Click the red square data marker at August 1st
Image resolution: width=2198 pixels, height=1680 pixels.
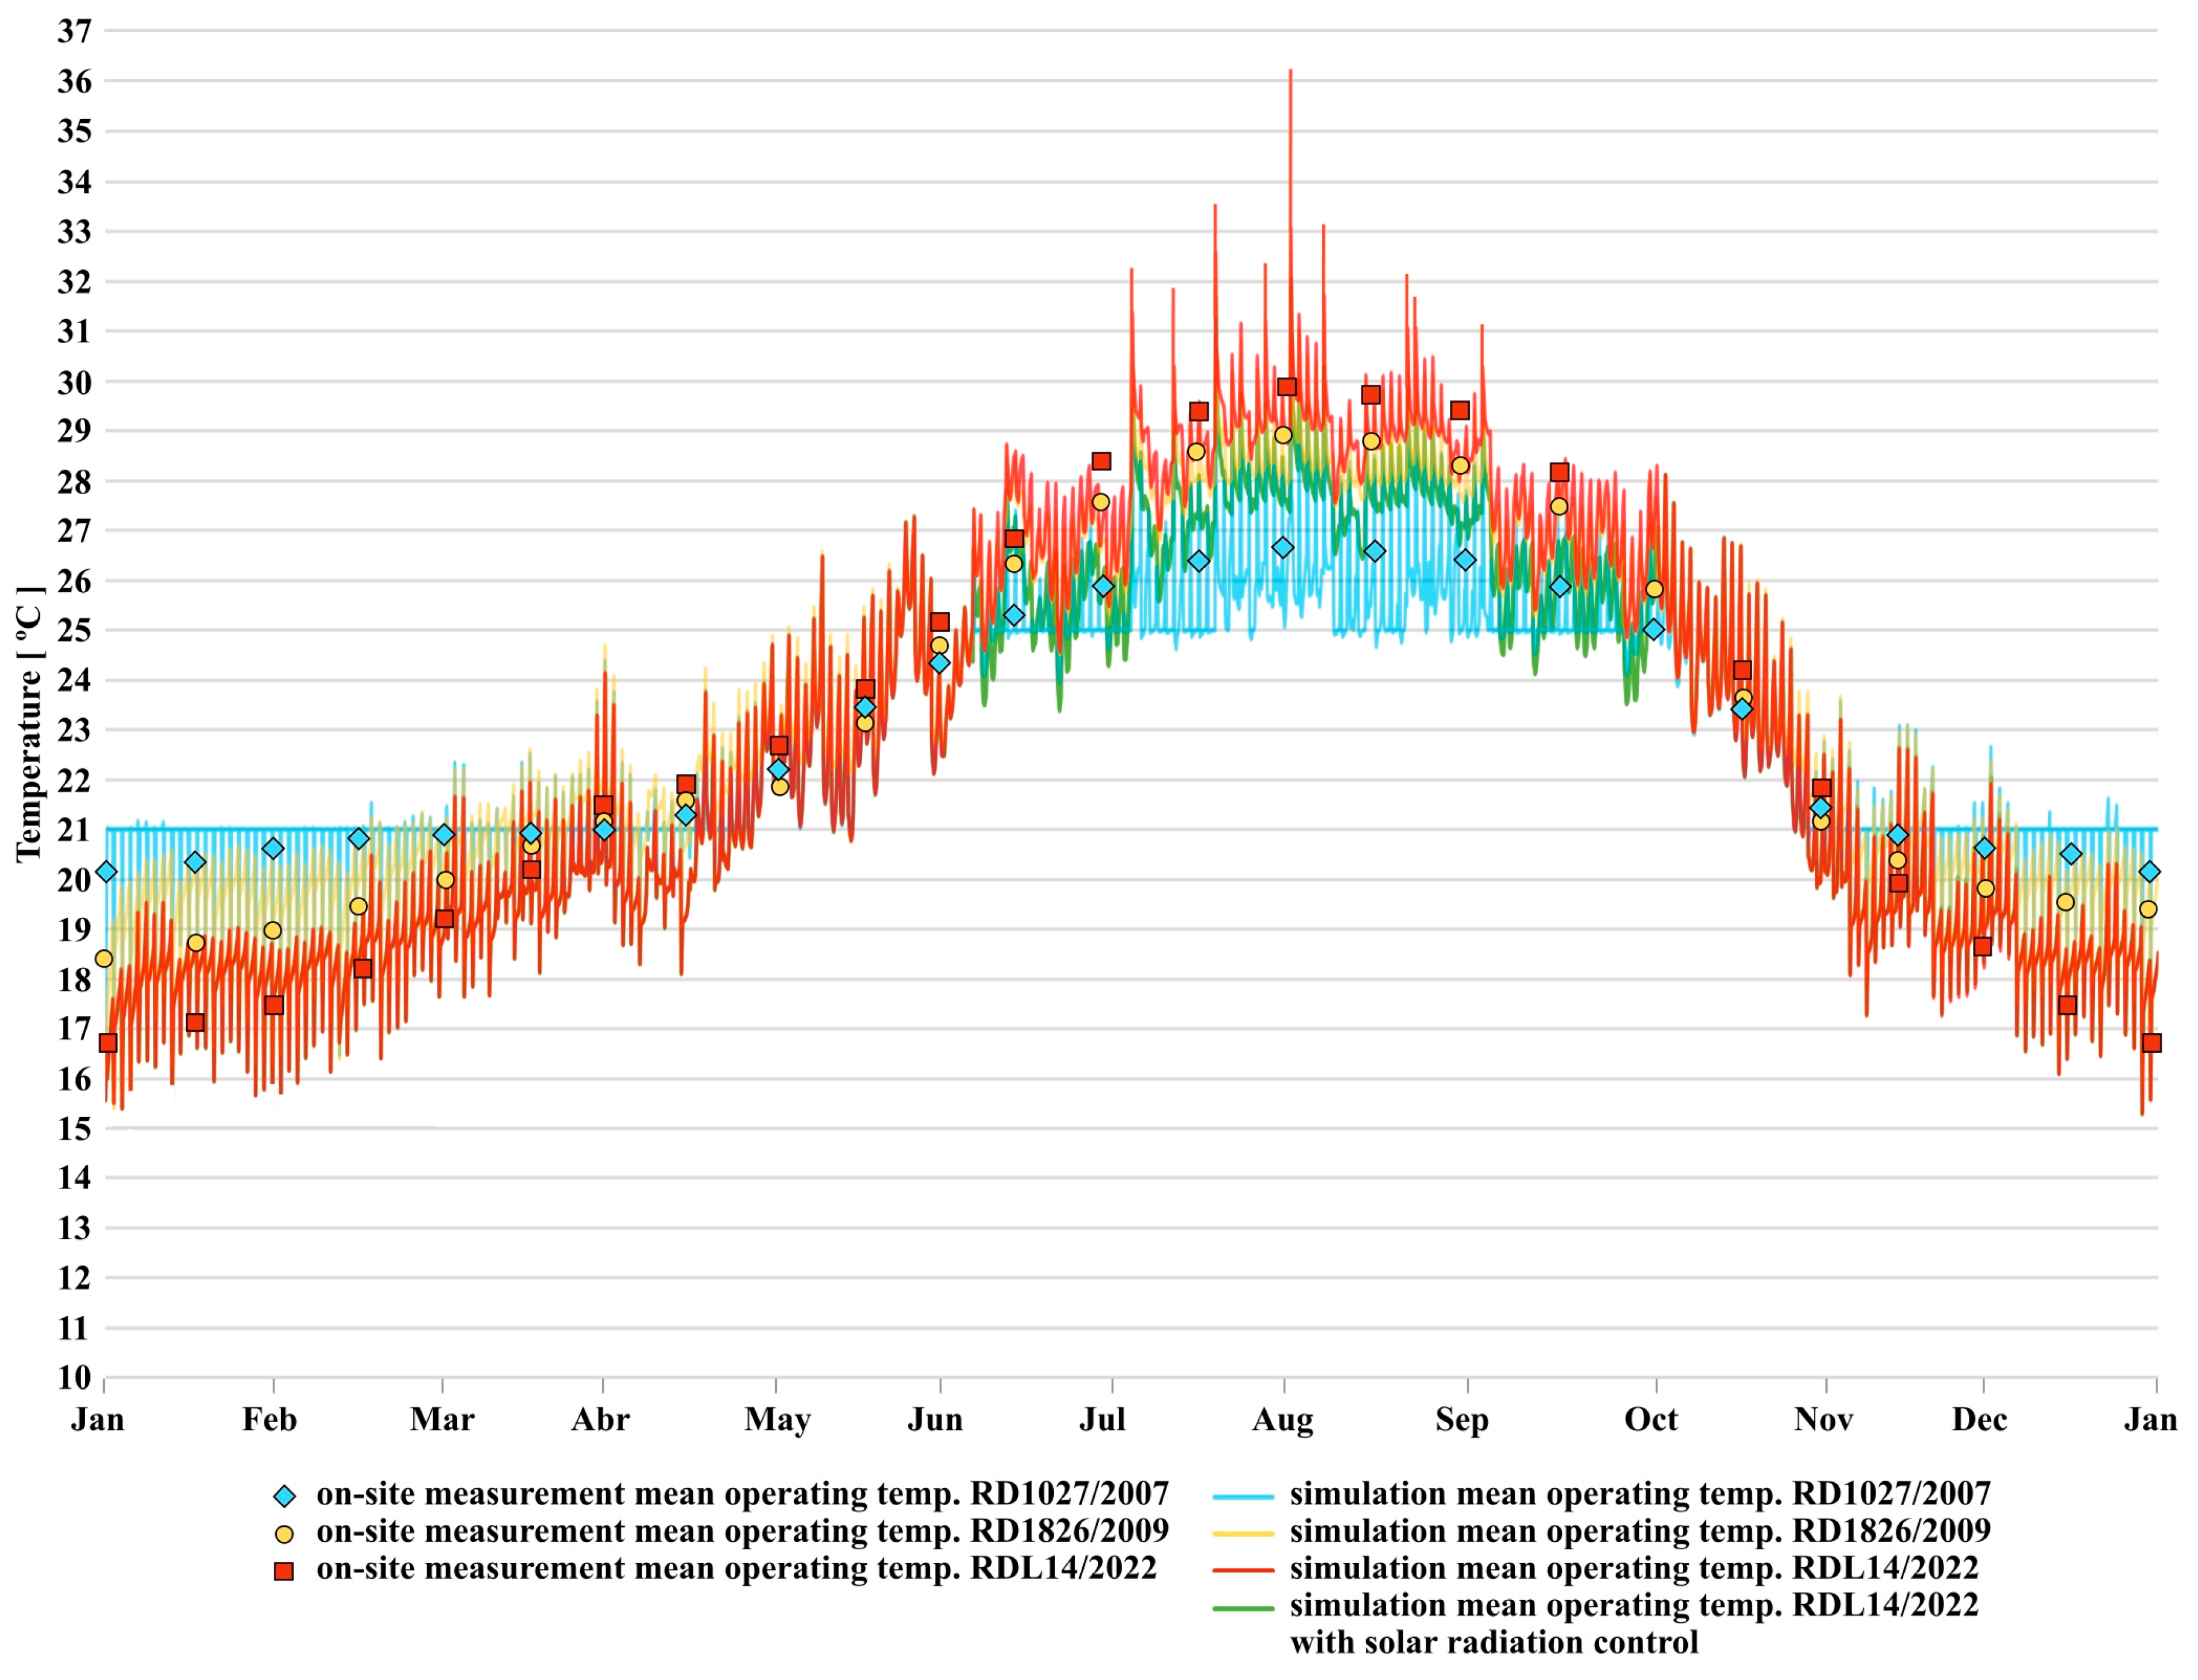1287,387
